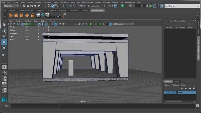Click the Undo arrow icon
Image resolution: width=201 pixels, height=113 pixels.
35,6
